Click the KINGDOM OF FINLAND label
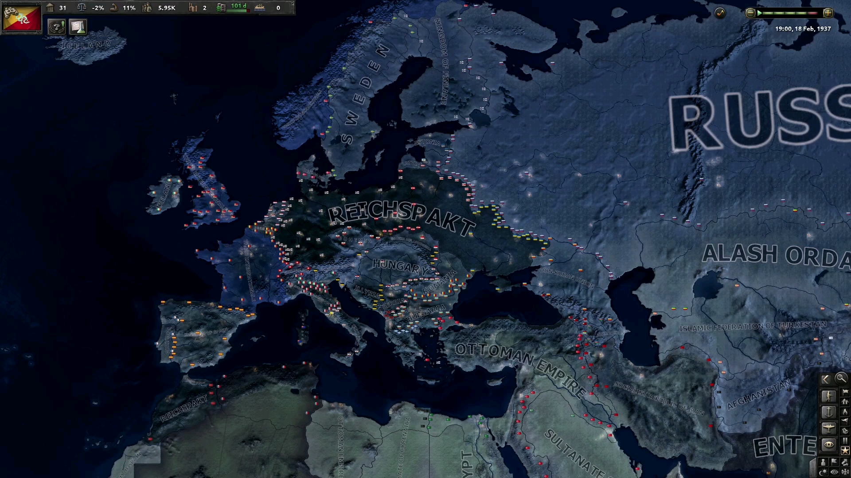This screenshot has width=851, height=478. click(442, 61)
